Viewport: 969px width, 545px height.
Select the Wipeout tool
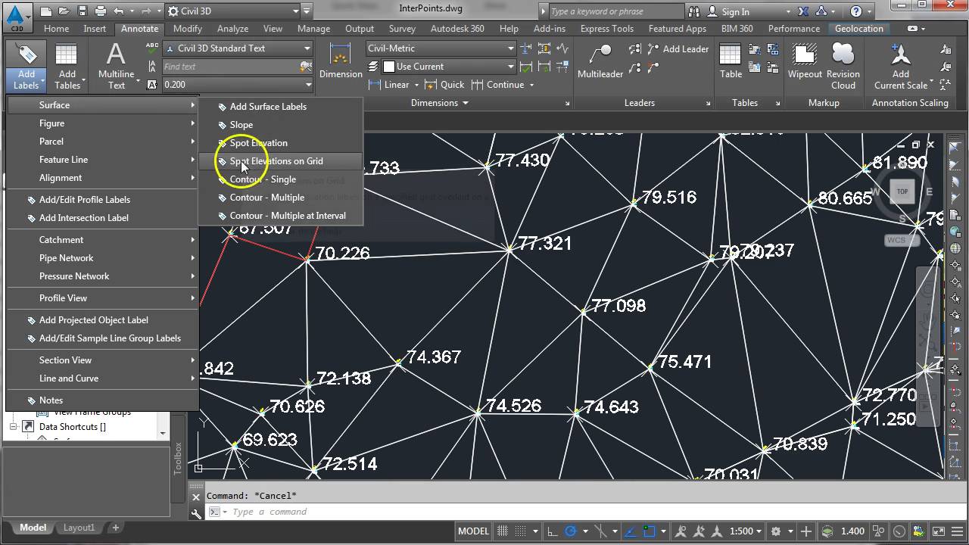point(805,61)
